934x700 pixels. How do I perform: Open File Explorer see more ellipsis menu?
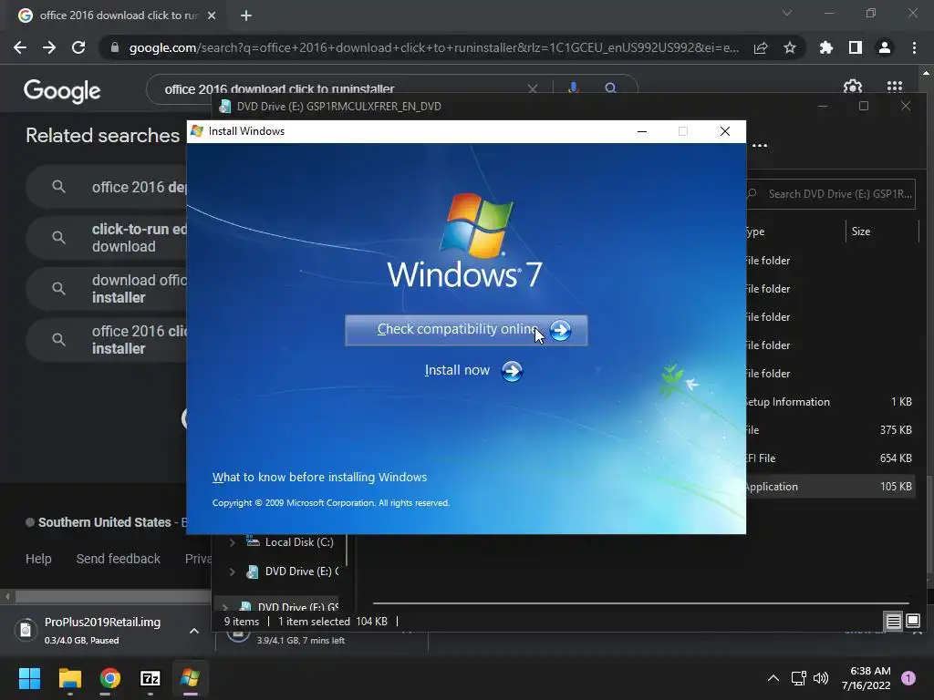pos(760,145)
